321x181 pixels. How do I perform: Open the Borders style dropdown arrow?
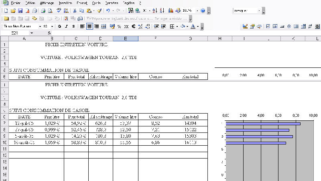point(177,26)
